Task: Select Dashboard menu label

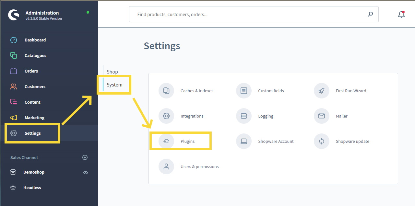Action: pos(35,40)
